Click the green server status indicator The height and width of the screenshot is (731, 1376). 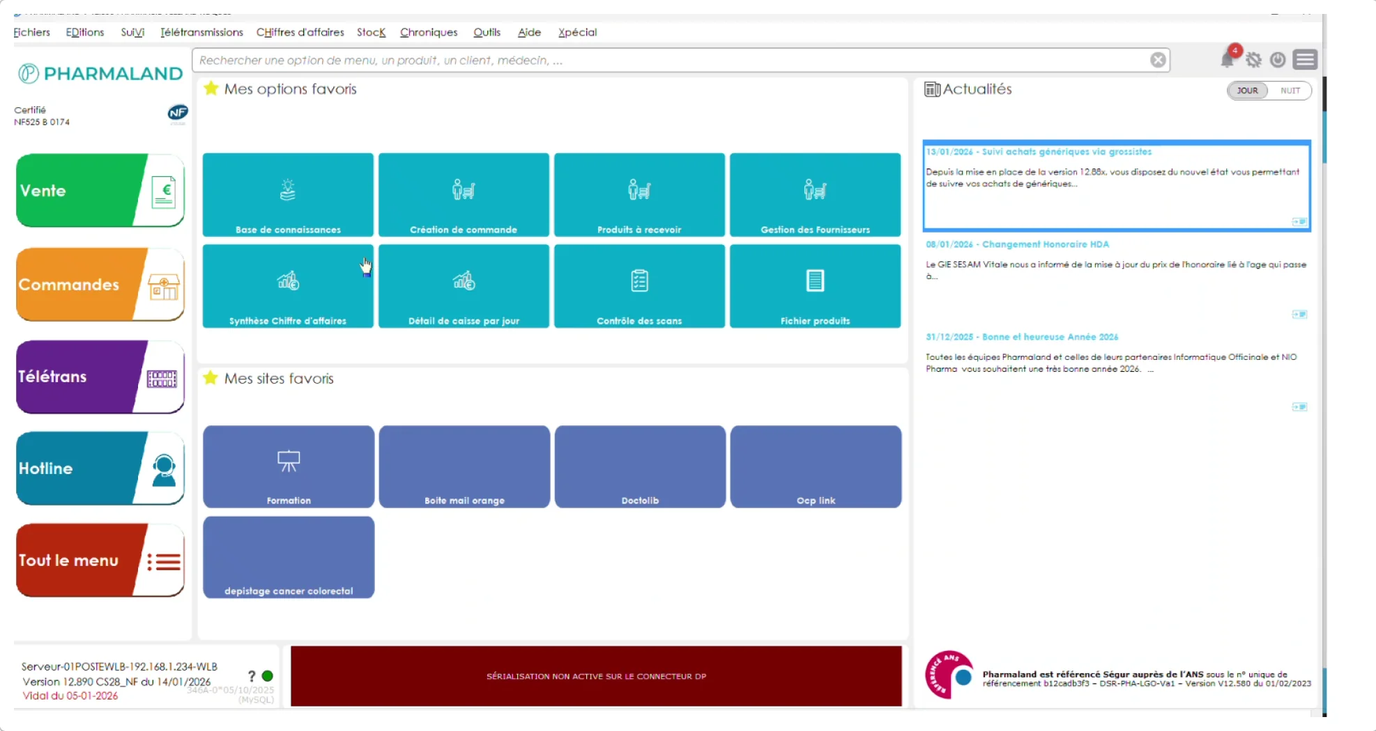tap(267, 675)
